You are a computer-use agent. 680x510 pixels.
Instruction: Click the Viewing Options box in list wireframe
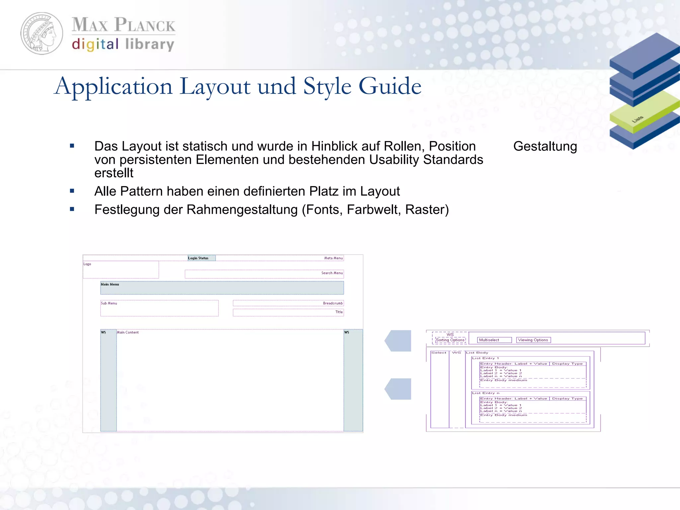[533, 340]
